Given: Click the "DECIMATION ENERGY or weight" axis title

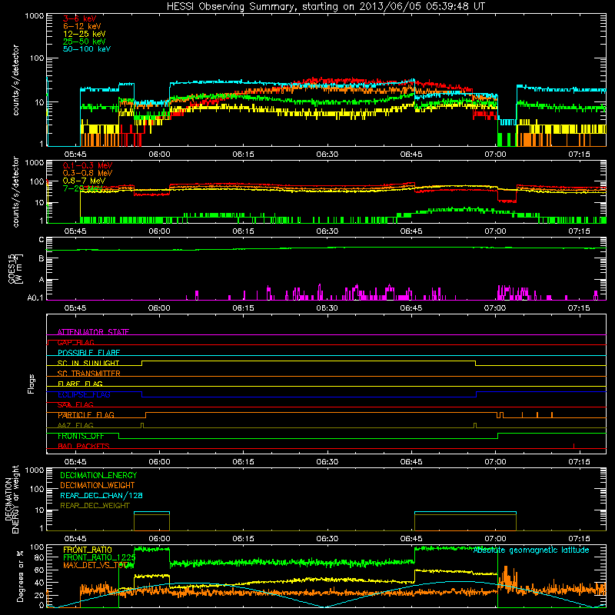Looking at the screenshot, I should 12,499.
